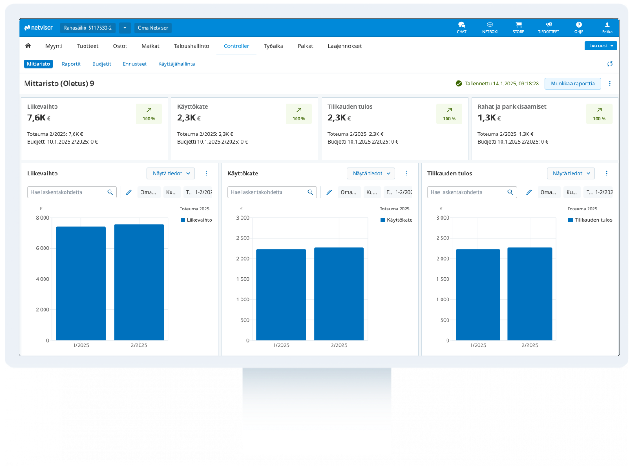Toggle the Liikevaihto legend swatch
The width and height of the screenshot is (633, 469).
pyautogui.click(x=183, y=220)
